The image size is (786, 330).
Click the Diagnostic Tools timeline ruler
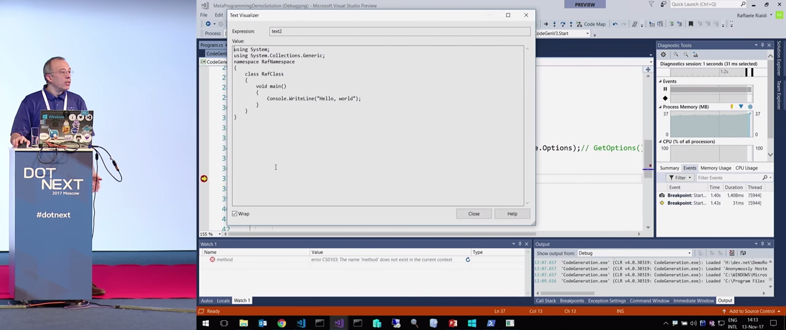711,73
